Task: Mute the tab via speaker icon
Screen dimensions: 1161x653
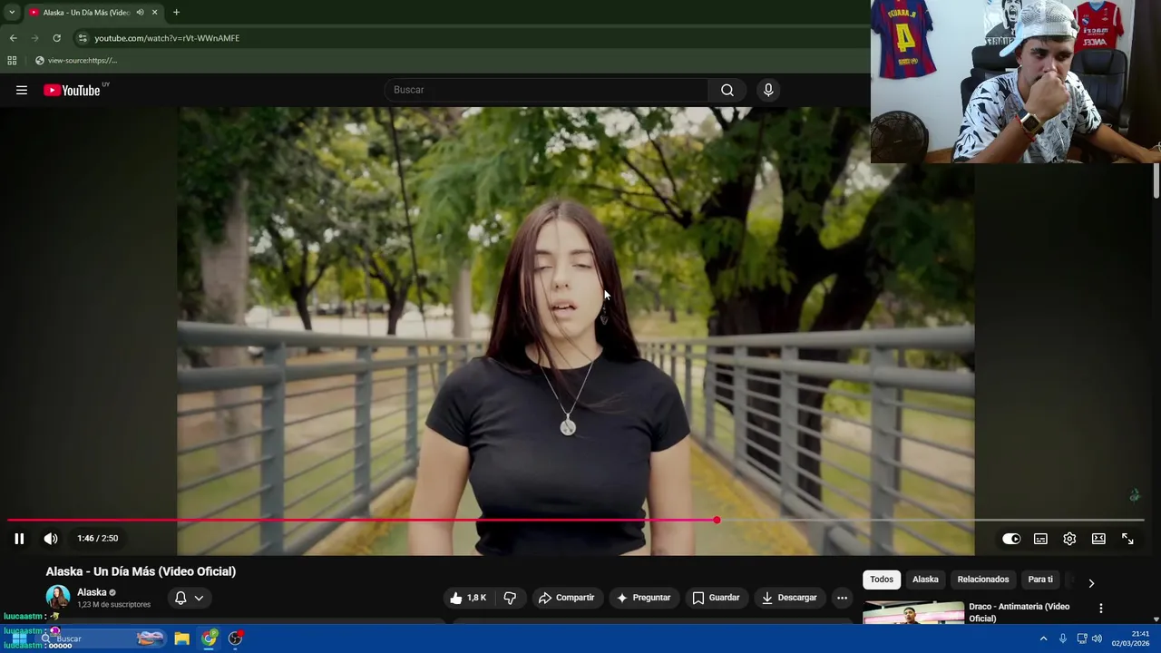Action: point(140,13)
